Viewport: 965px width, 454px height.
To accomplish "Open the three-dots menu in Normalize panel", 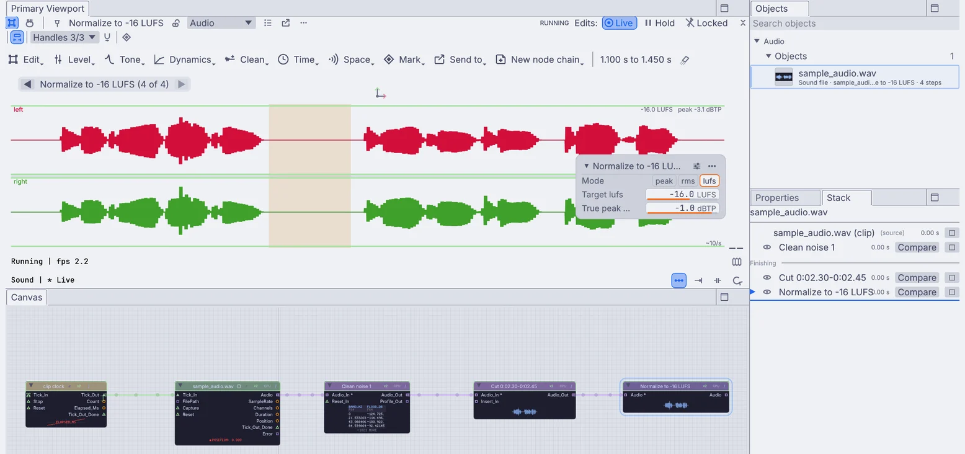I will [712, 166].
